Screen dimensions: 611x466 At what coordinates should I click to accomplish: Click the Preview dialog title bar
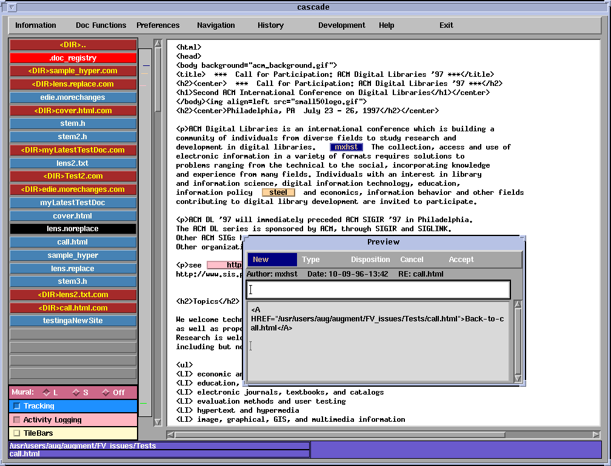pyautogui.click(x=384, y=242)
